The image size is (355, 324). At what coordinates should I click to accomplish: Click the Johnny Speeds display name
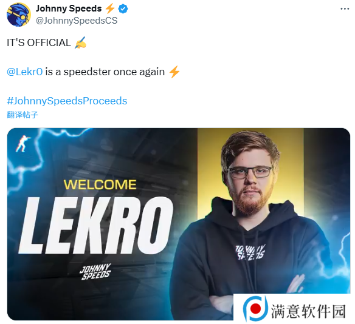[x=69, y=8]
